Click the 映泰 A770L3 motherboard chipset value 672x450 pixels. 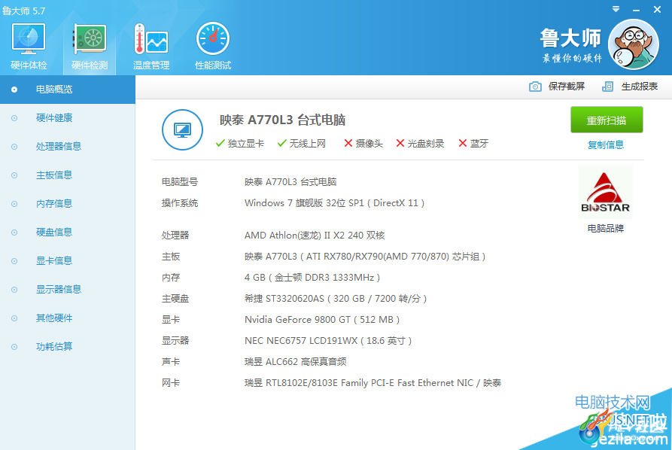tap(365, 257)
